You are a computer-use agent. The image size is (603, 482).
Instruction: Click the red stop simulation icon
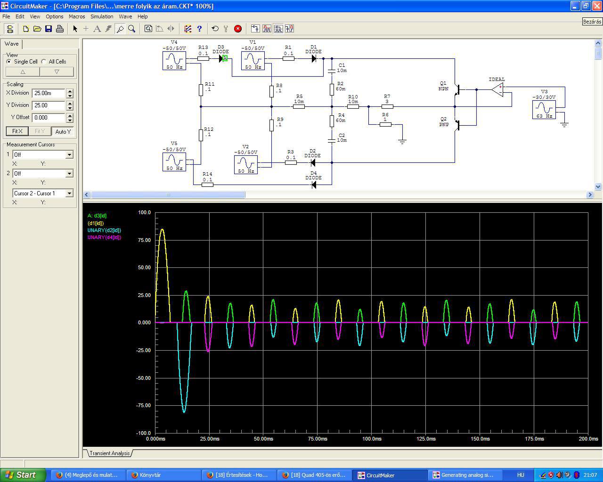point(238,29)
